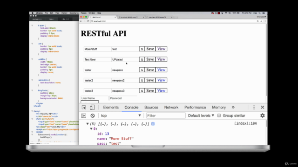Click the name: "More Stuff" console property
This screenshot has height=167, width=298.
(x=115, y=139)
